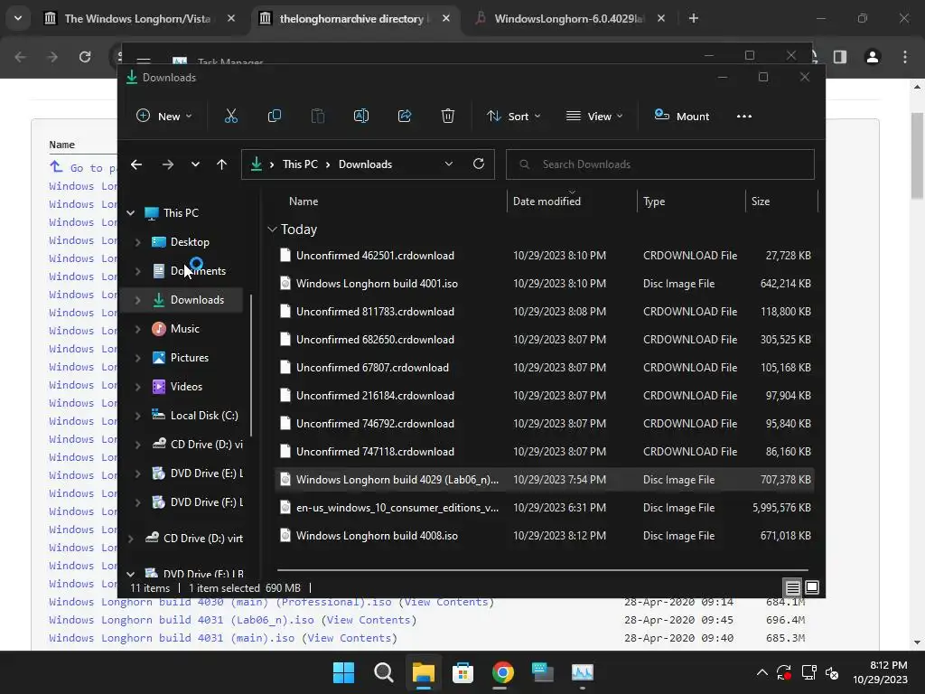
Task: Select Documents in navigation pane
Action: click(x=198, y=271)
